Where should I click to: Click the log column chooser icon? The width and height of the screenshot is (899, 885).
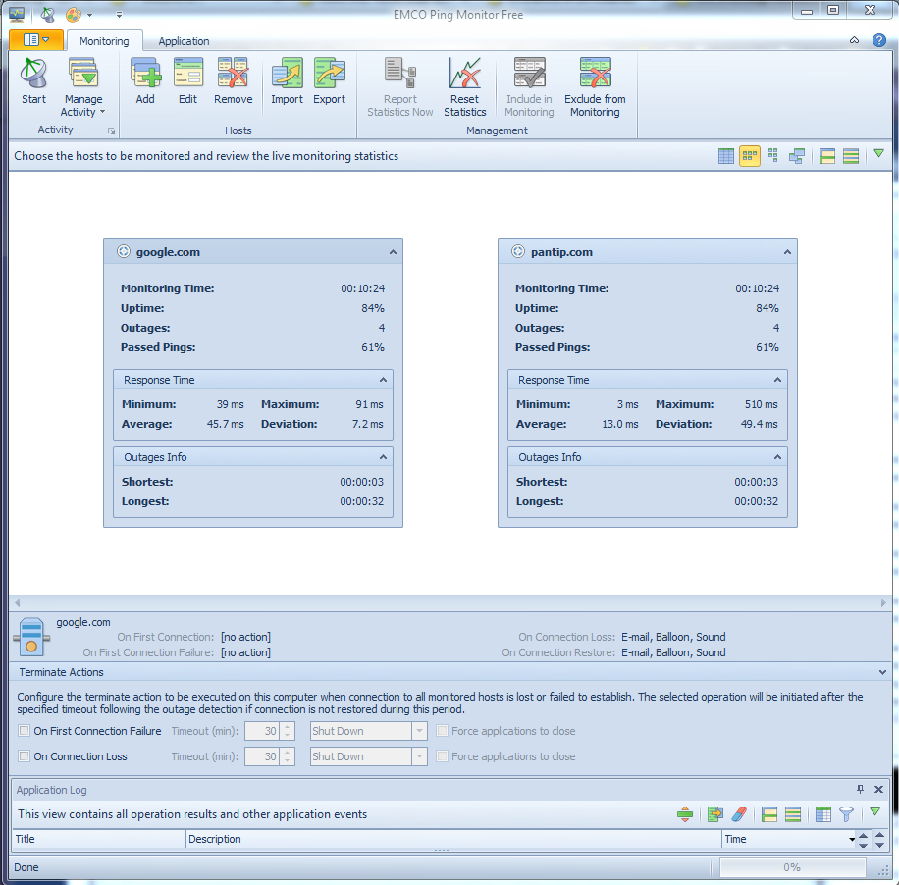822,814
